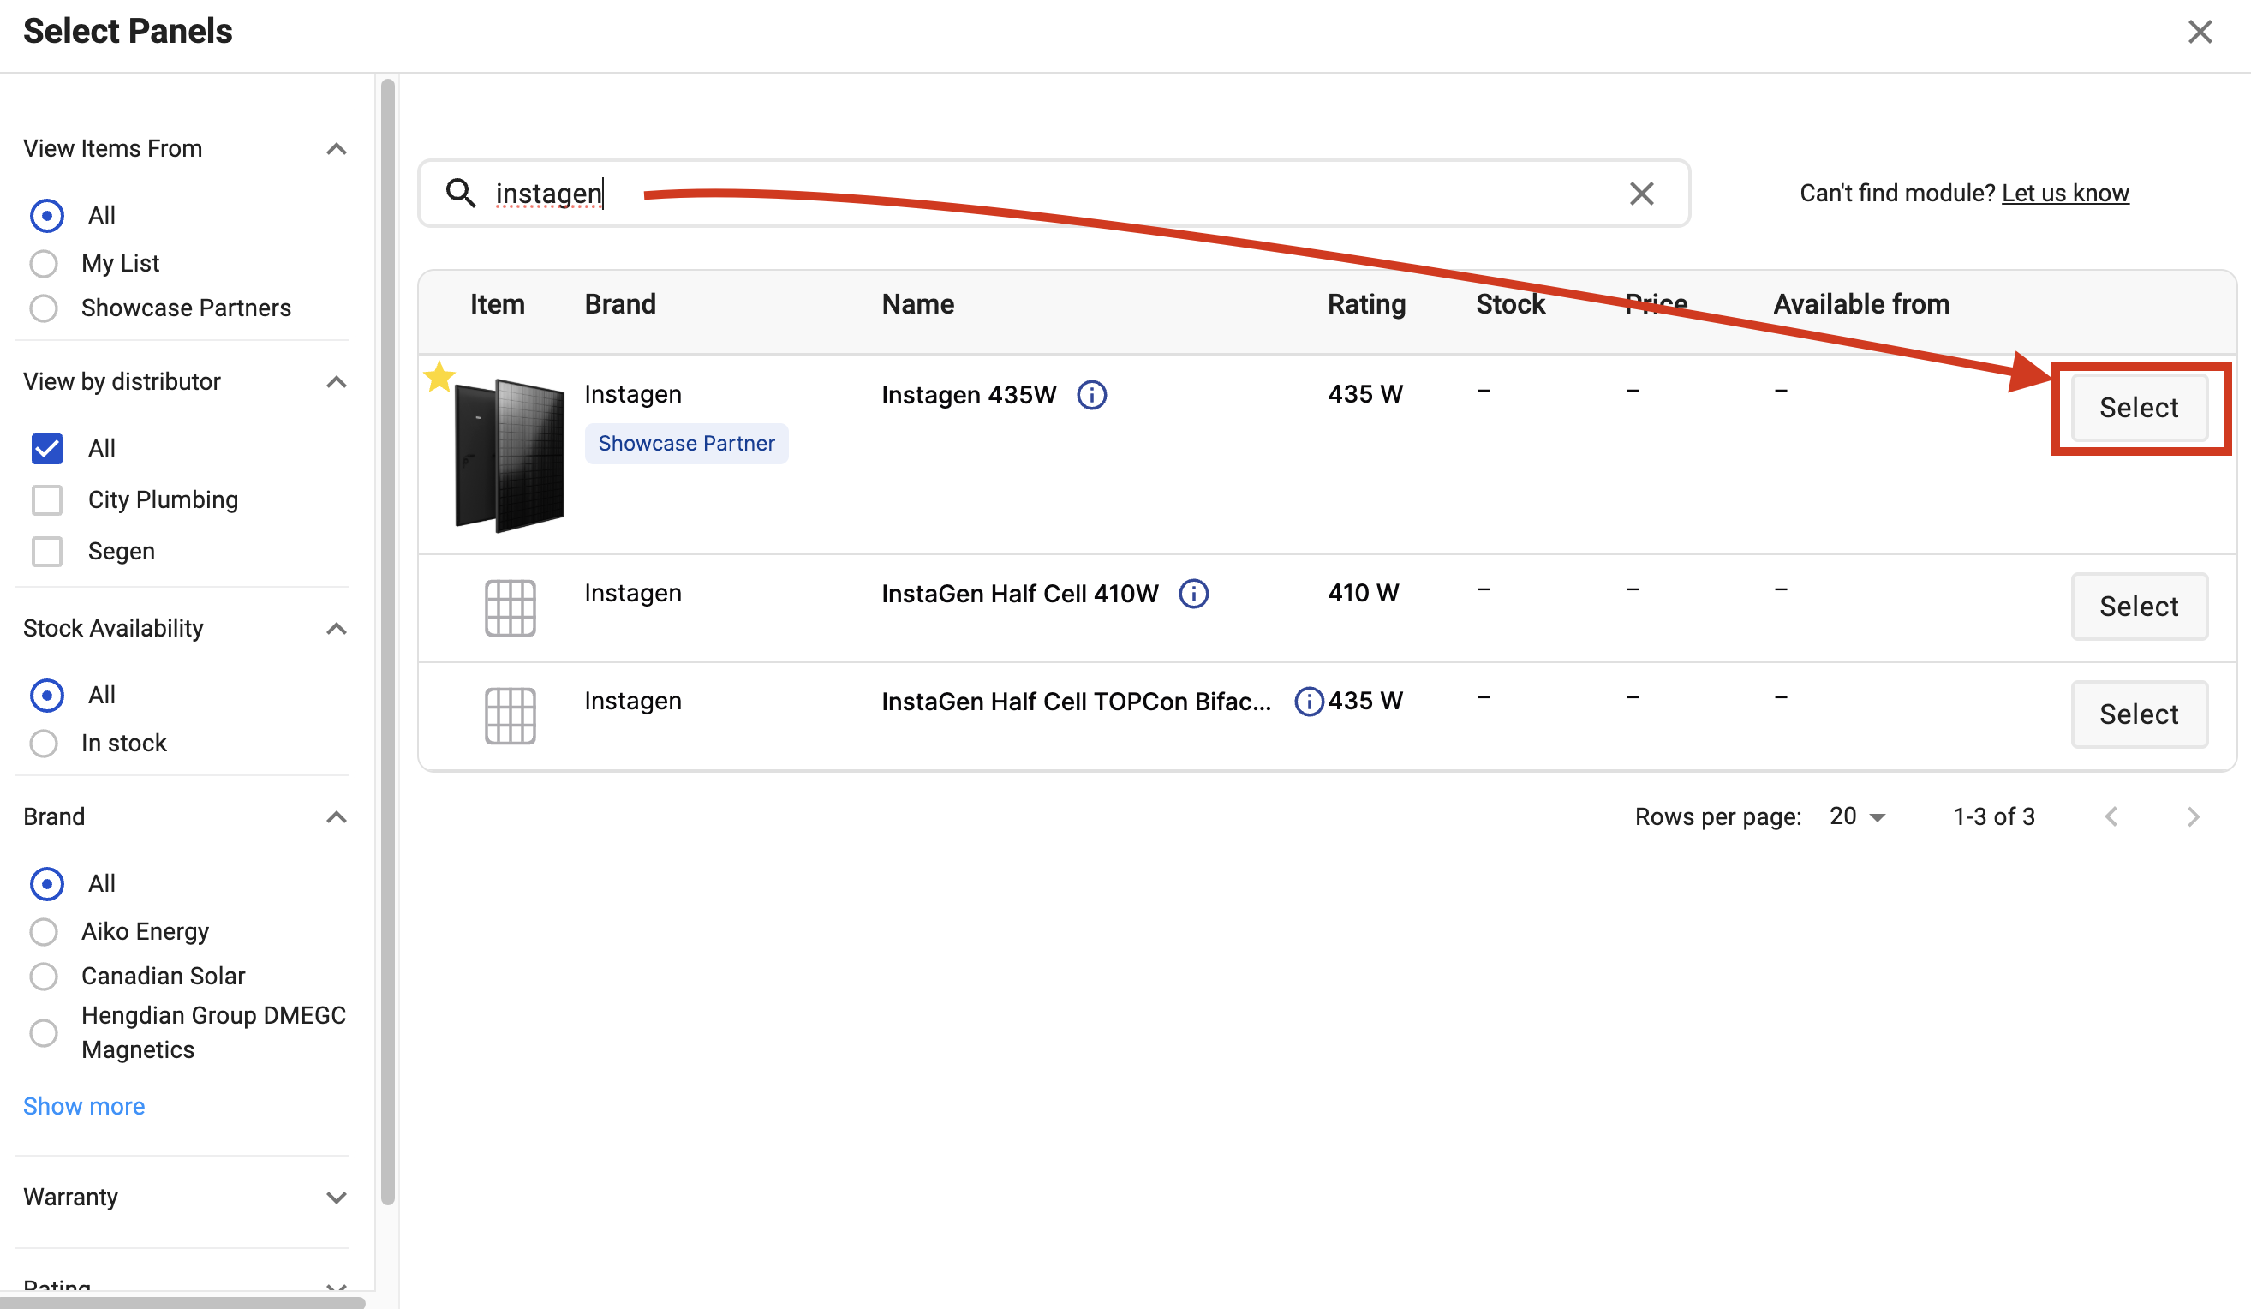Image resolution: width=2251 pixels, height=1309 pixels.
Task: Click into the module search field
Action: [x=1054, y=193]
